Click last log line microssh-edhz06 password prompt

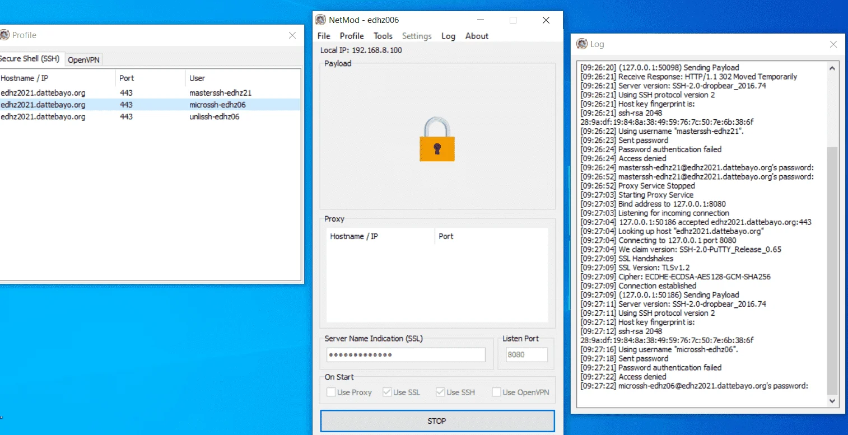(694, 386)
